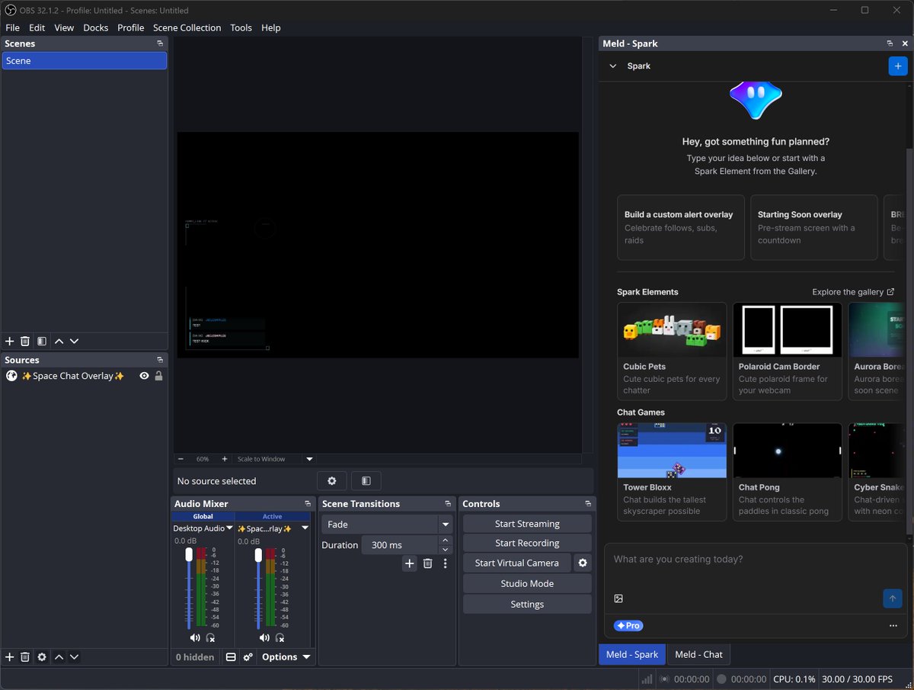This screenshot has height=690, width=914.
Task: Open filters button beside the properties gear
Action: (366, 481)
